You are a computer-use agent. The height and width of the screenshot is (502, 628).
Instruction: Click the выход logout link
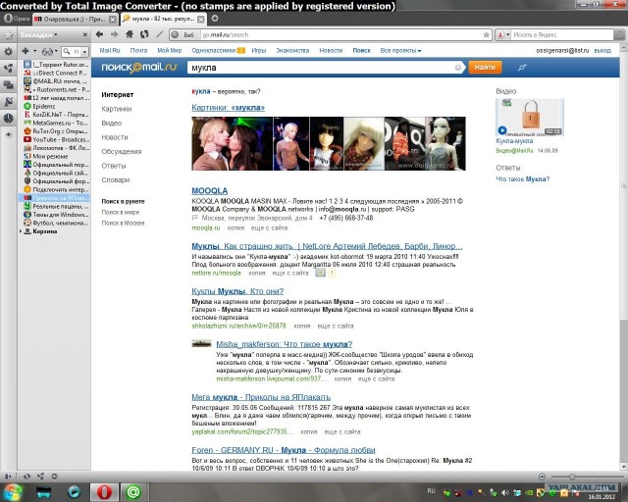(x=602, y=50)
